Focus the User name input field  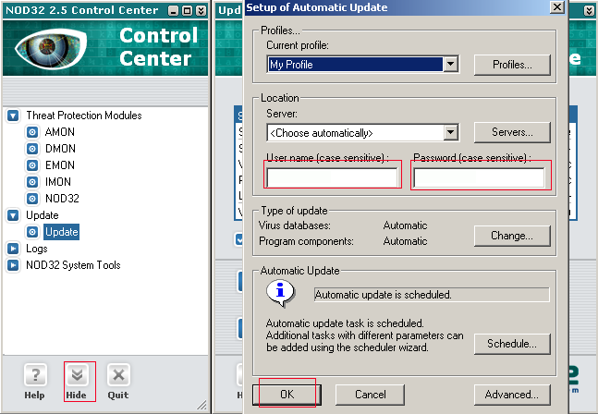(332, 178)
